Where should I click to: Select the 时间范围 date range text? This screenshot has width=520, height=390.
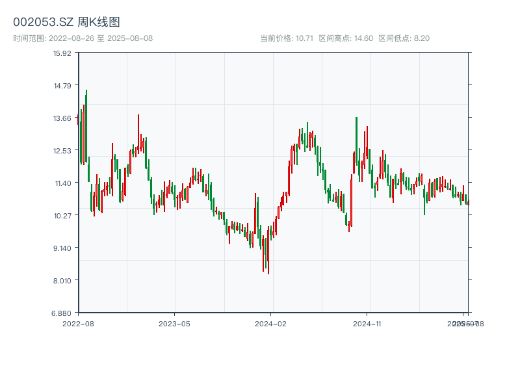click(83, 38)
